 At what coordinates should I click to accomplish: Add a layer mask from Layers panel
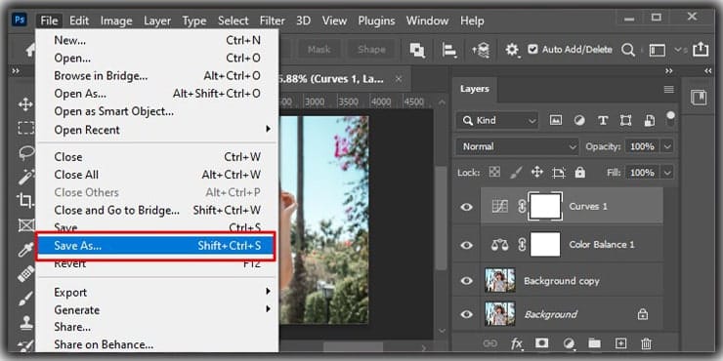click(x=542, y=343)
